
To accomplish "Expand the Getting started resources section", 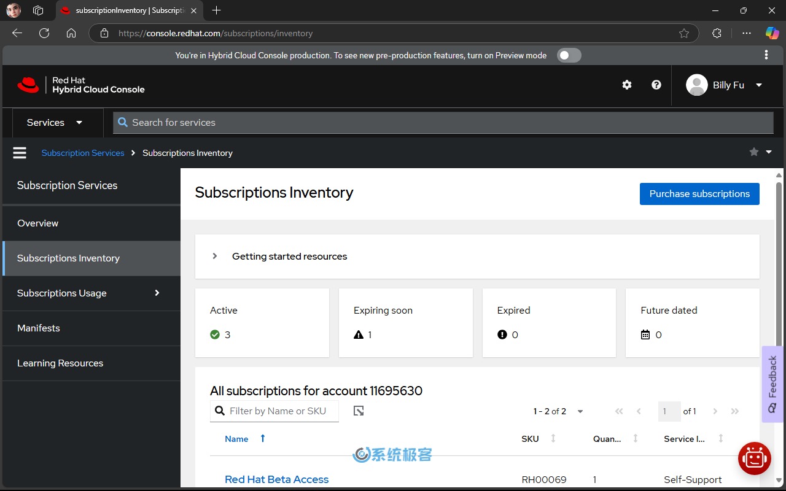I will pos(215,257).
